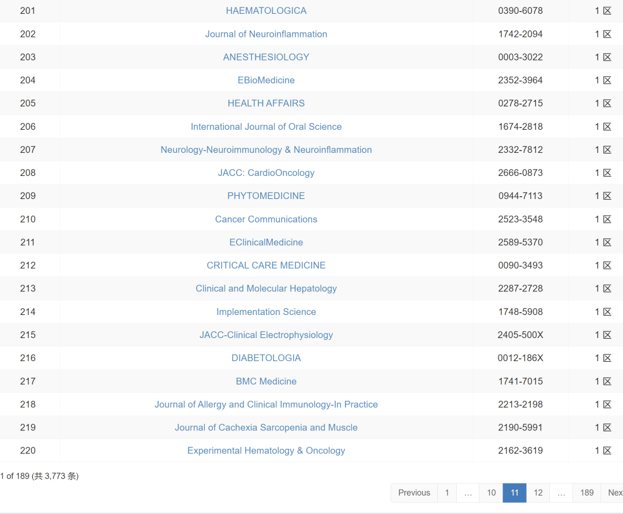Go to the Previous page
Screen dimensions: 623x514
pyautogui.click(x=414, y=493)
